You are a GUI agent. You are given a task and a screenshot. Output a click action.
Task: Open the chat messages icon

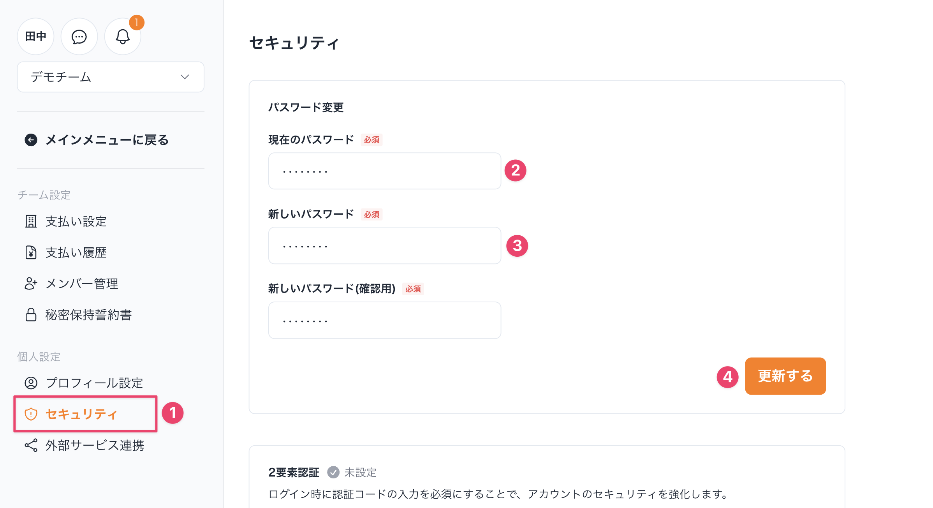pyautogui.click(x=79, y=37)
